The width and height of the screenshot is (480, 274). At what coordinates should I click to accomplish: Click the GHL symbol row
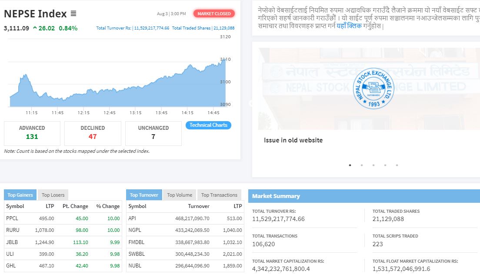tap(63, 266)
